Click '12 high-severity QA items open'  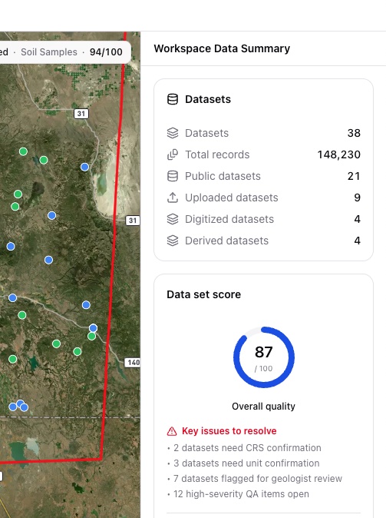(x=241, y=494)
